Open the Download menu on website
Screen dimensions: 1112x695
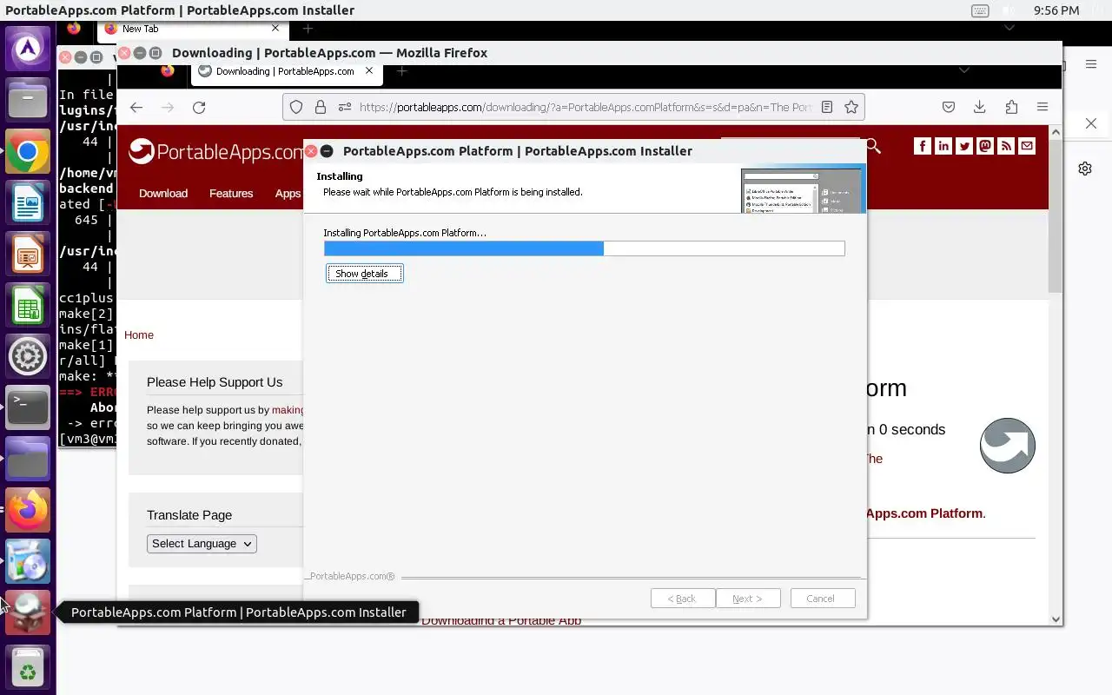(163, 193)
